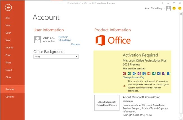Click the Remove account link
183x120 pixels.
point(75,44)
